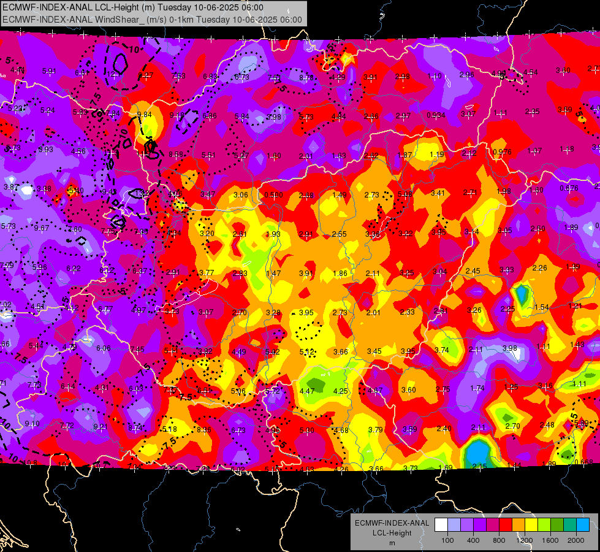The image size is (600, 552).
Task: Click the WindShear 0-1km title line
Action: tap(152, 20)
